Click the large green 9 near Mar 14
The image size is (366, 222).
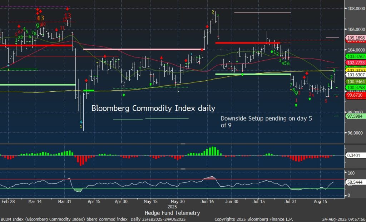pyautogui.click(x=38, y=26)
